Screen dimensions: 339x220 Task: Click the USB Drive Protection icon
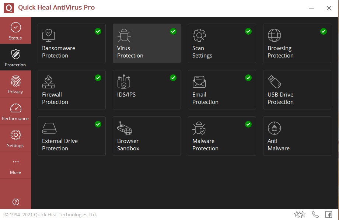274,82
